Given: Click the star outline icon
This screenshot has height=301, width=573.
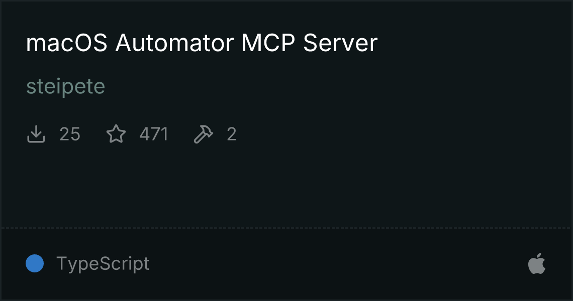Looking at the screenshot, I should click(116, 134).
